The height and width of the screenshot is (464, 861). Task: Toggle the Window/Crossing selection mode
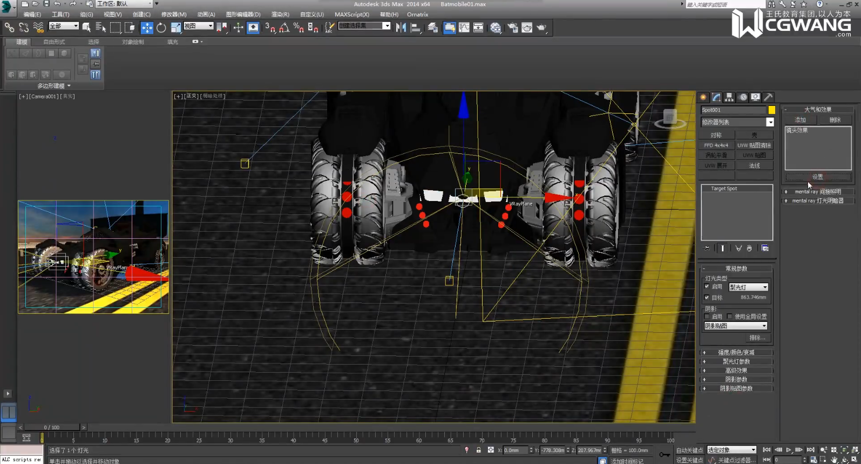130,27
